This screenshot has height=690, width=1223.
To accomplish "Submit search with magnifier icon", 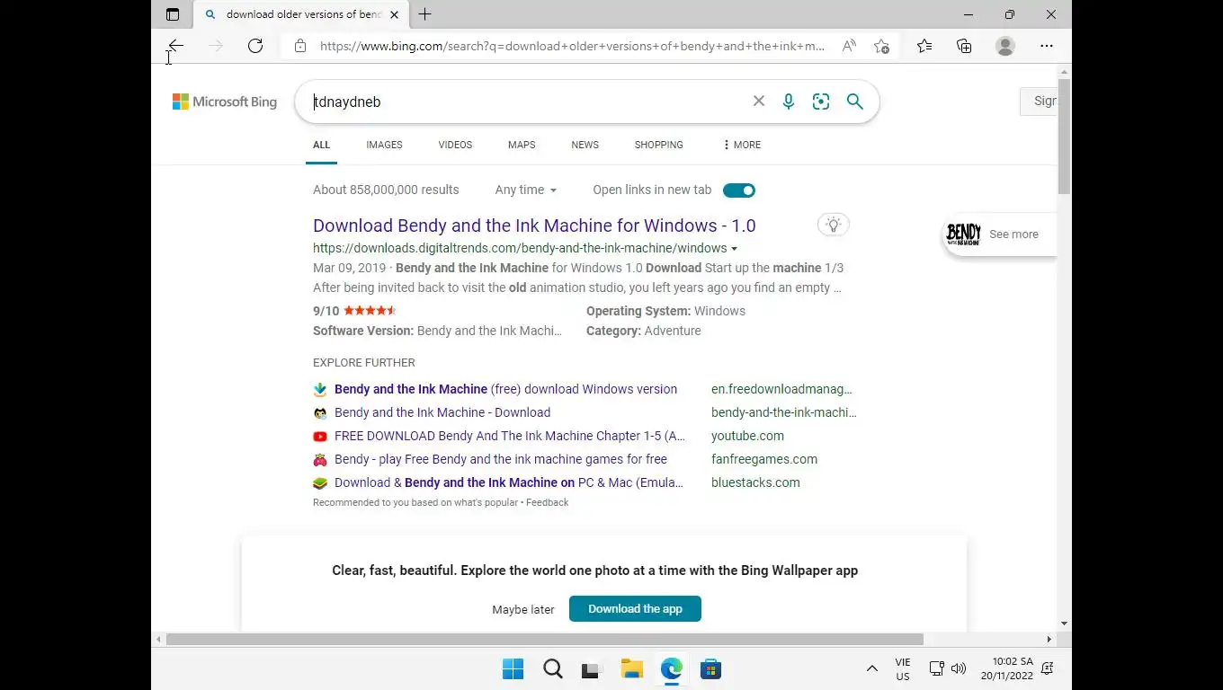I will pos(855,102).
